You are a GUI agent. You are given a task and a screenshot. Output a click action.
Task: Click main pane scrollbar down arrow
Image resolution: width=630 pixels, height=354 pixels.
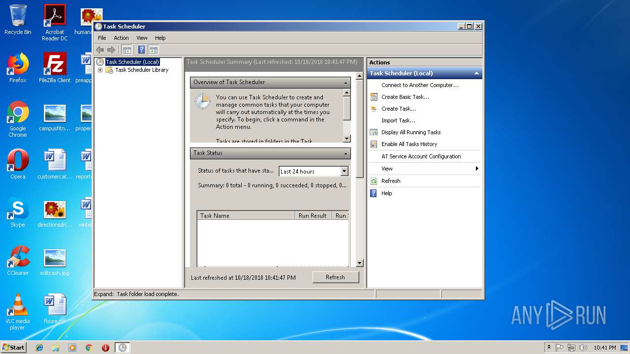pos(359,263)
